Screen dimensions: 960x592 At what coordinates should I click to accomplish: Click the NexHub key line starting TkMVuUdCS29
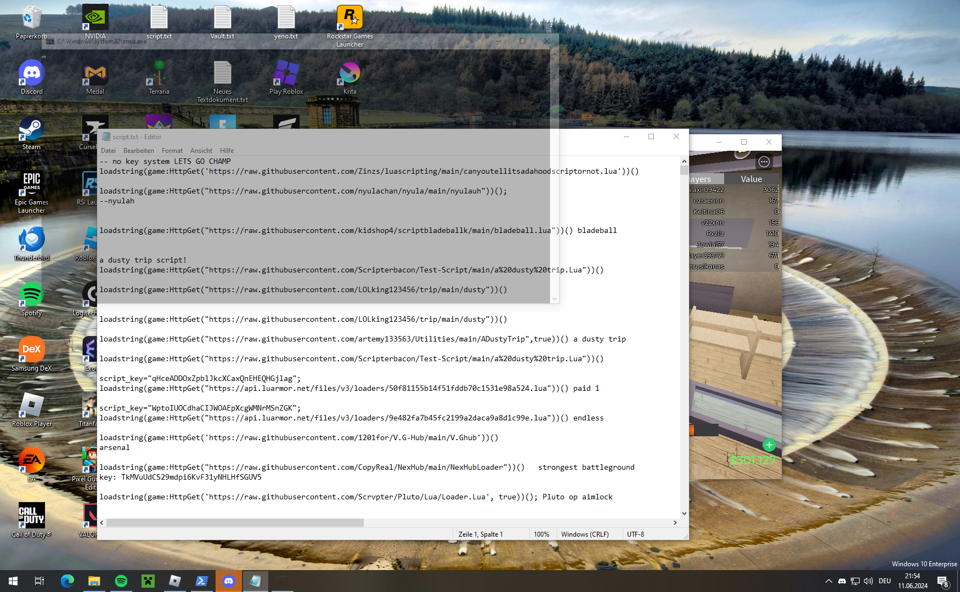(180, 477)
